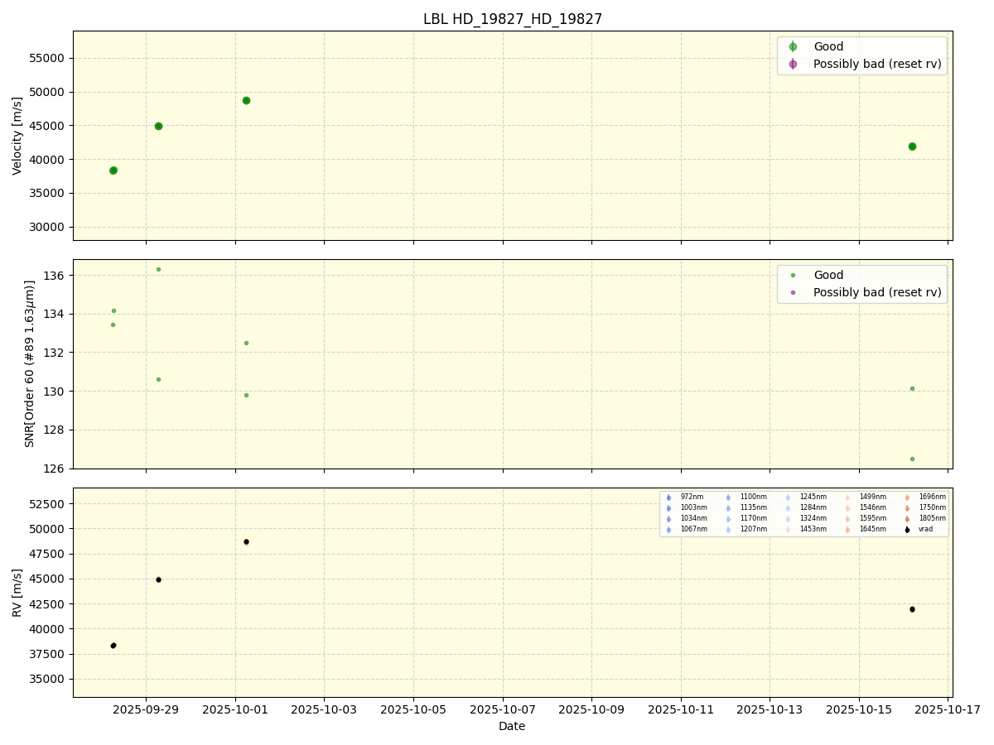Image resolution: width=994 pixels, height=745 pixels.
Task: Select the 1324nm legend entry
Action: 806,519
